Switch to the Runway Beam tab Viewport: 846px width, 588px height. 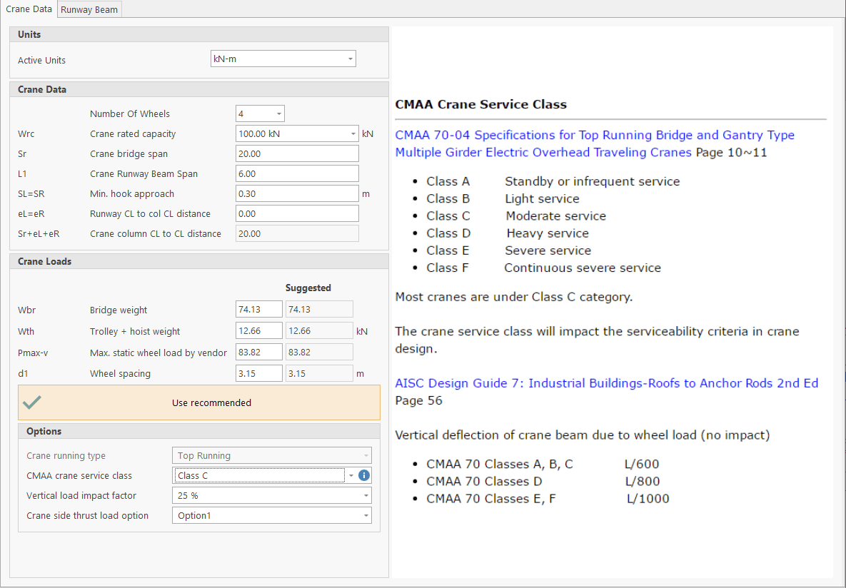point(89,9)
